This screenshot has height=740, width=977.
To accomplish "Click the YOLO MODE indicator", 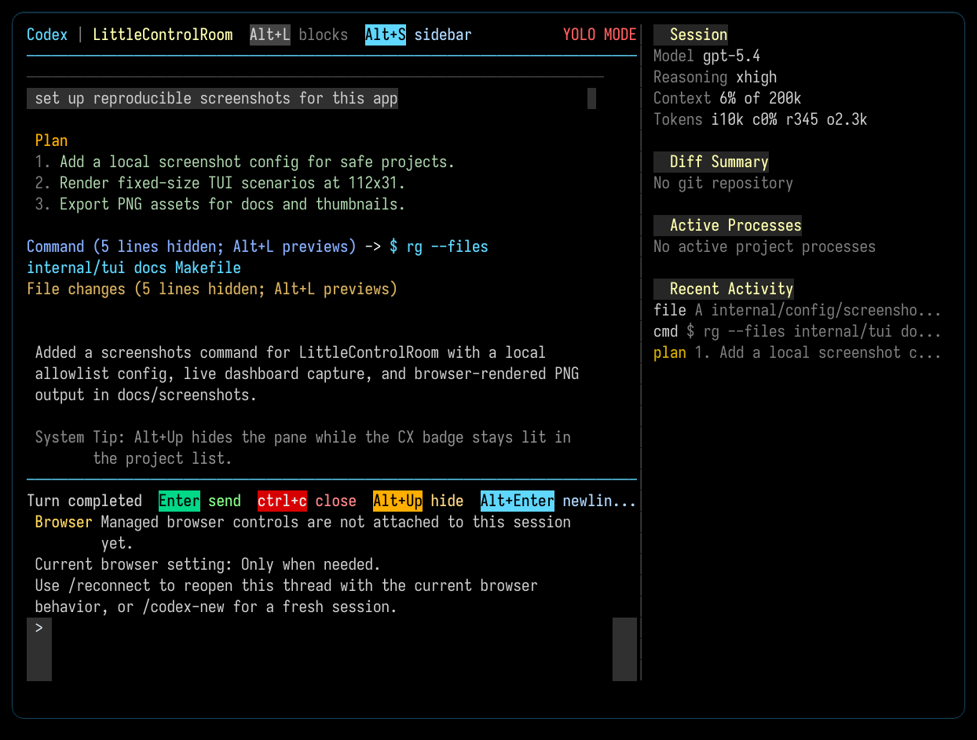I will coord(599,35).
